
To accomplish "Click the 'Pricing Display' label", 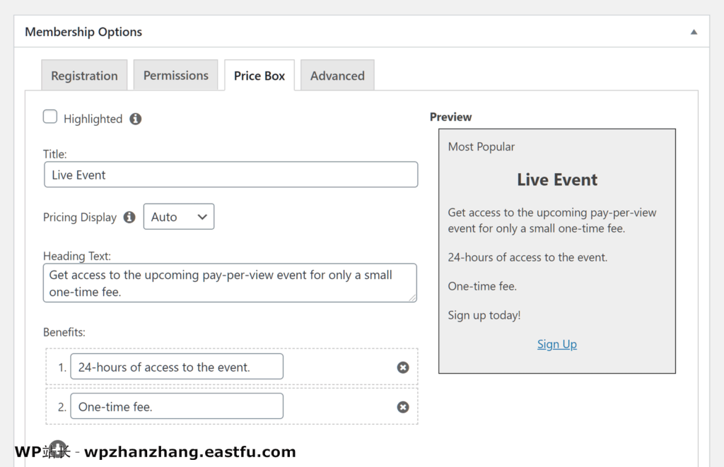I will point(80,218).
